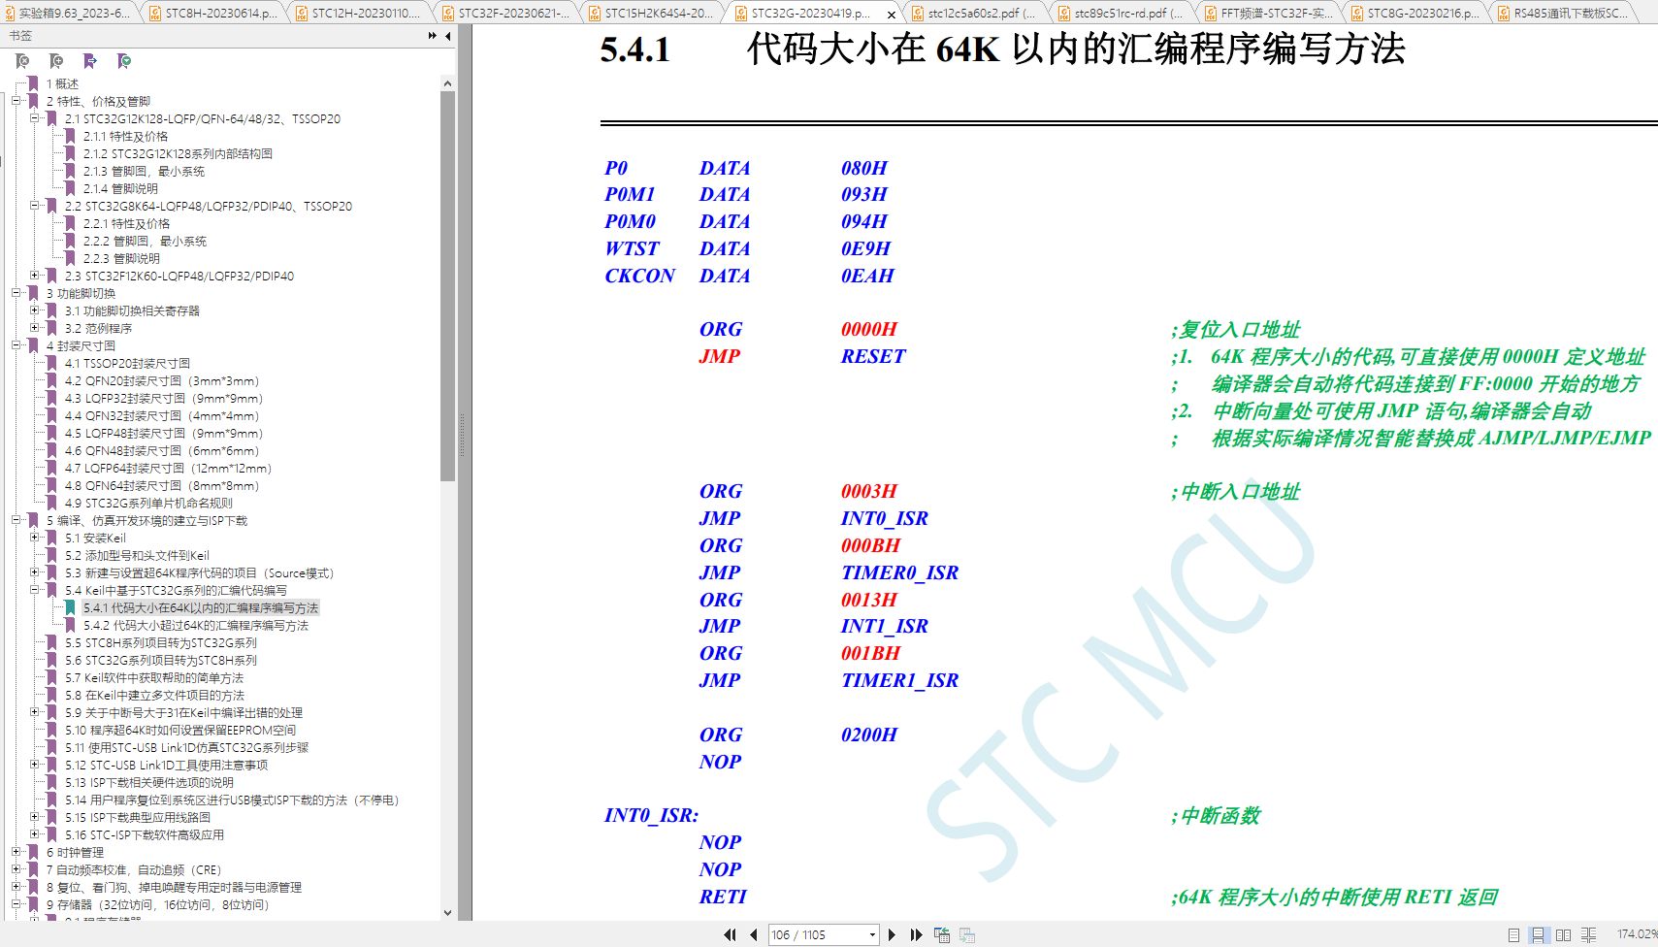
Task: Open bookmark 5.10 程序超64K时如何设置保留EEPROM空间
Action: [x=180, y=731]
